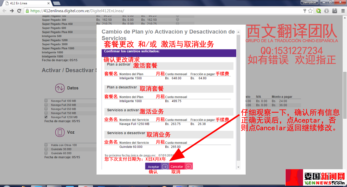Click the Bs. 648.00 monthly fee value
347x187 pixels.
[173, 78]
